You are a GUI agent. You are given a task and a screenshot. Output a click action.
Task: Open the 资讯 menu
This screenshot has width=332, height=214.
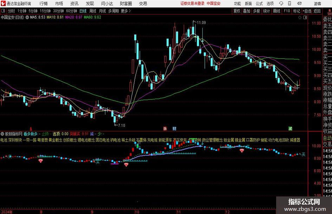click(x=74, y=4)
